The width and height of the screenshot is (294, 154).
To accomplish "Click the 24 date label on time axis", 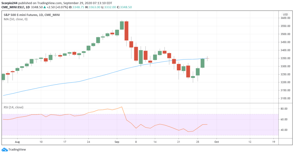I will 88,142.
